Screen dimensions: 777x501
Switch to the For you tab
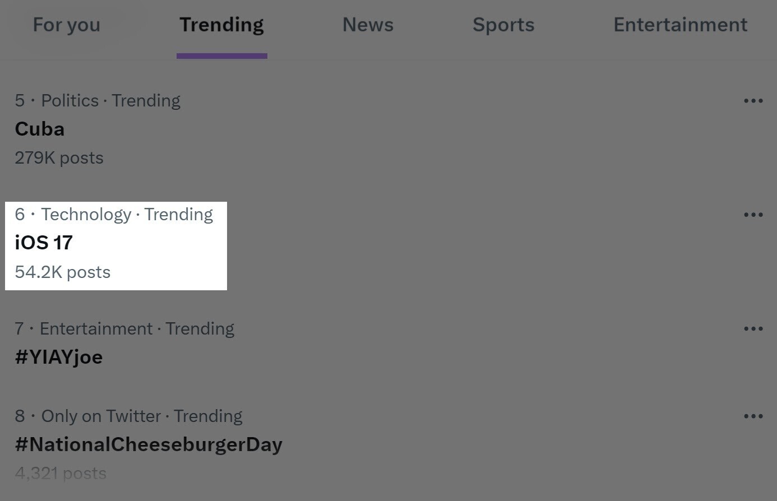pos(66,25)
